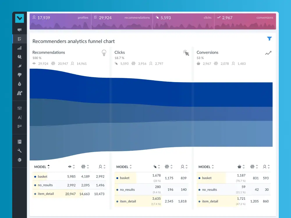The image size is (291, 218).
Task: Sort Recommendations table by eye views column
Action: click(72, 167)
